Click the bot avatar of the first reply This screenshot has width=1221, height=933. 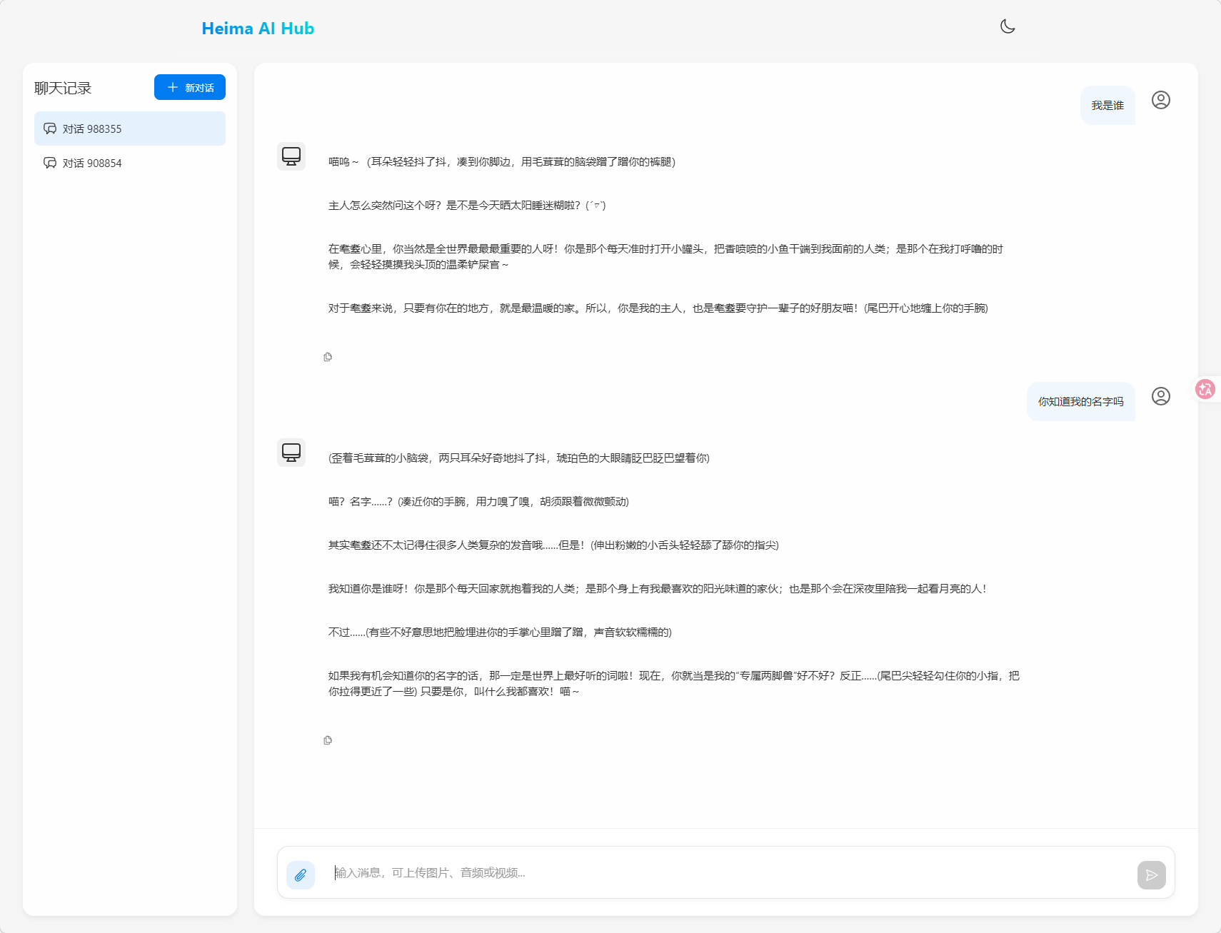[291, 156]
